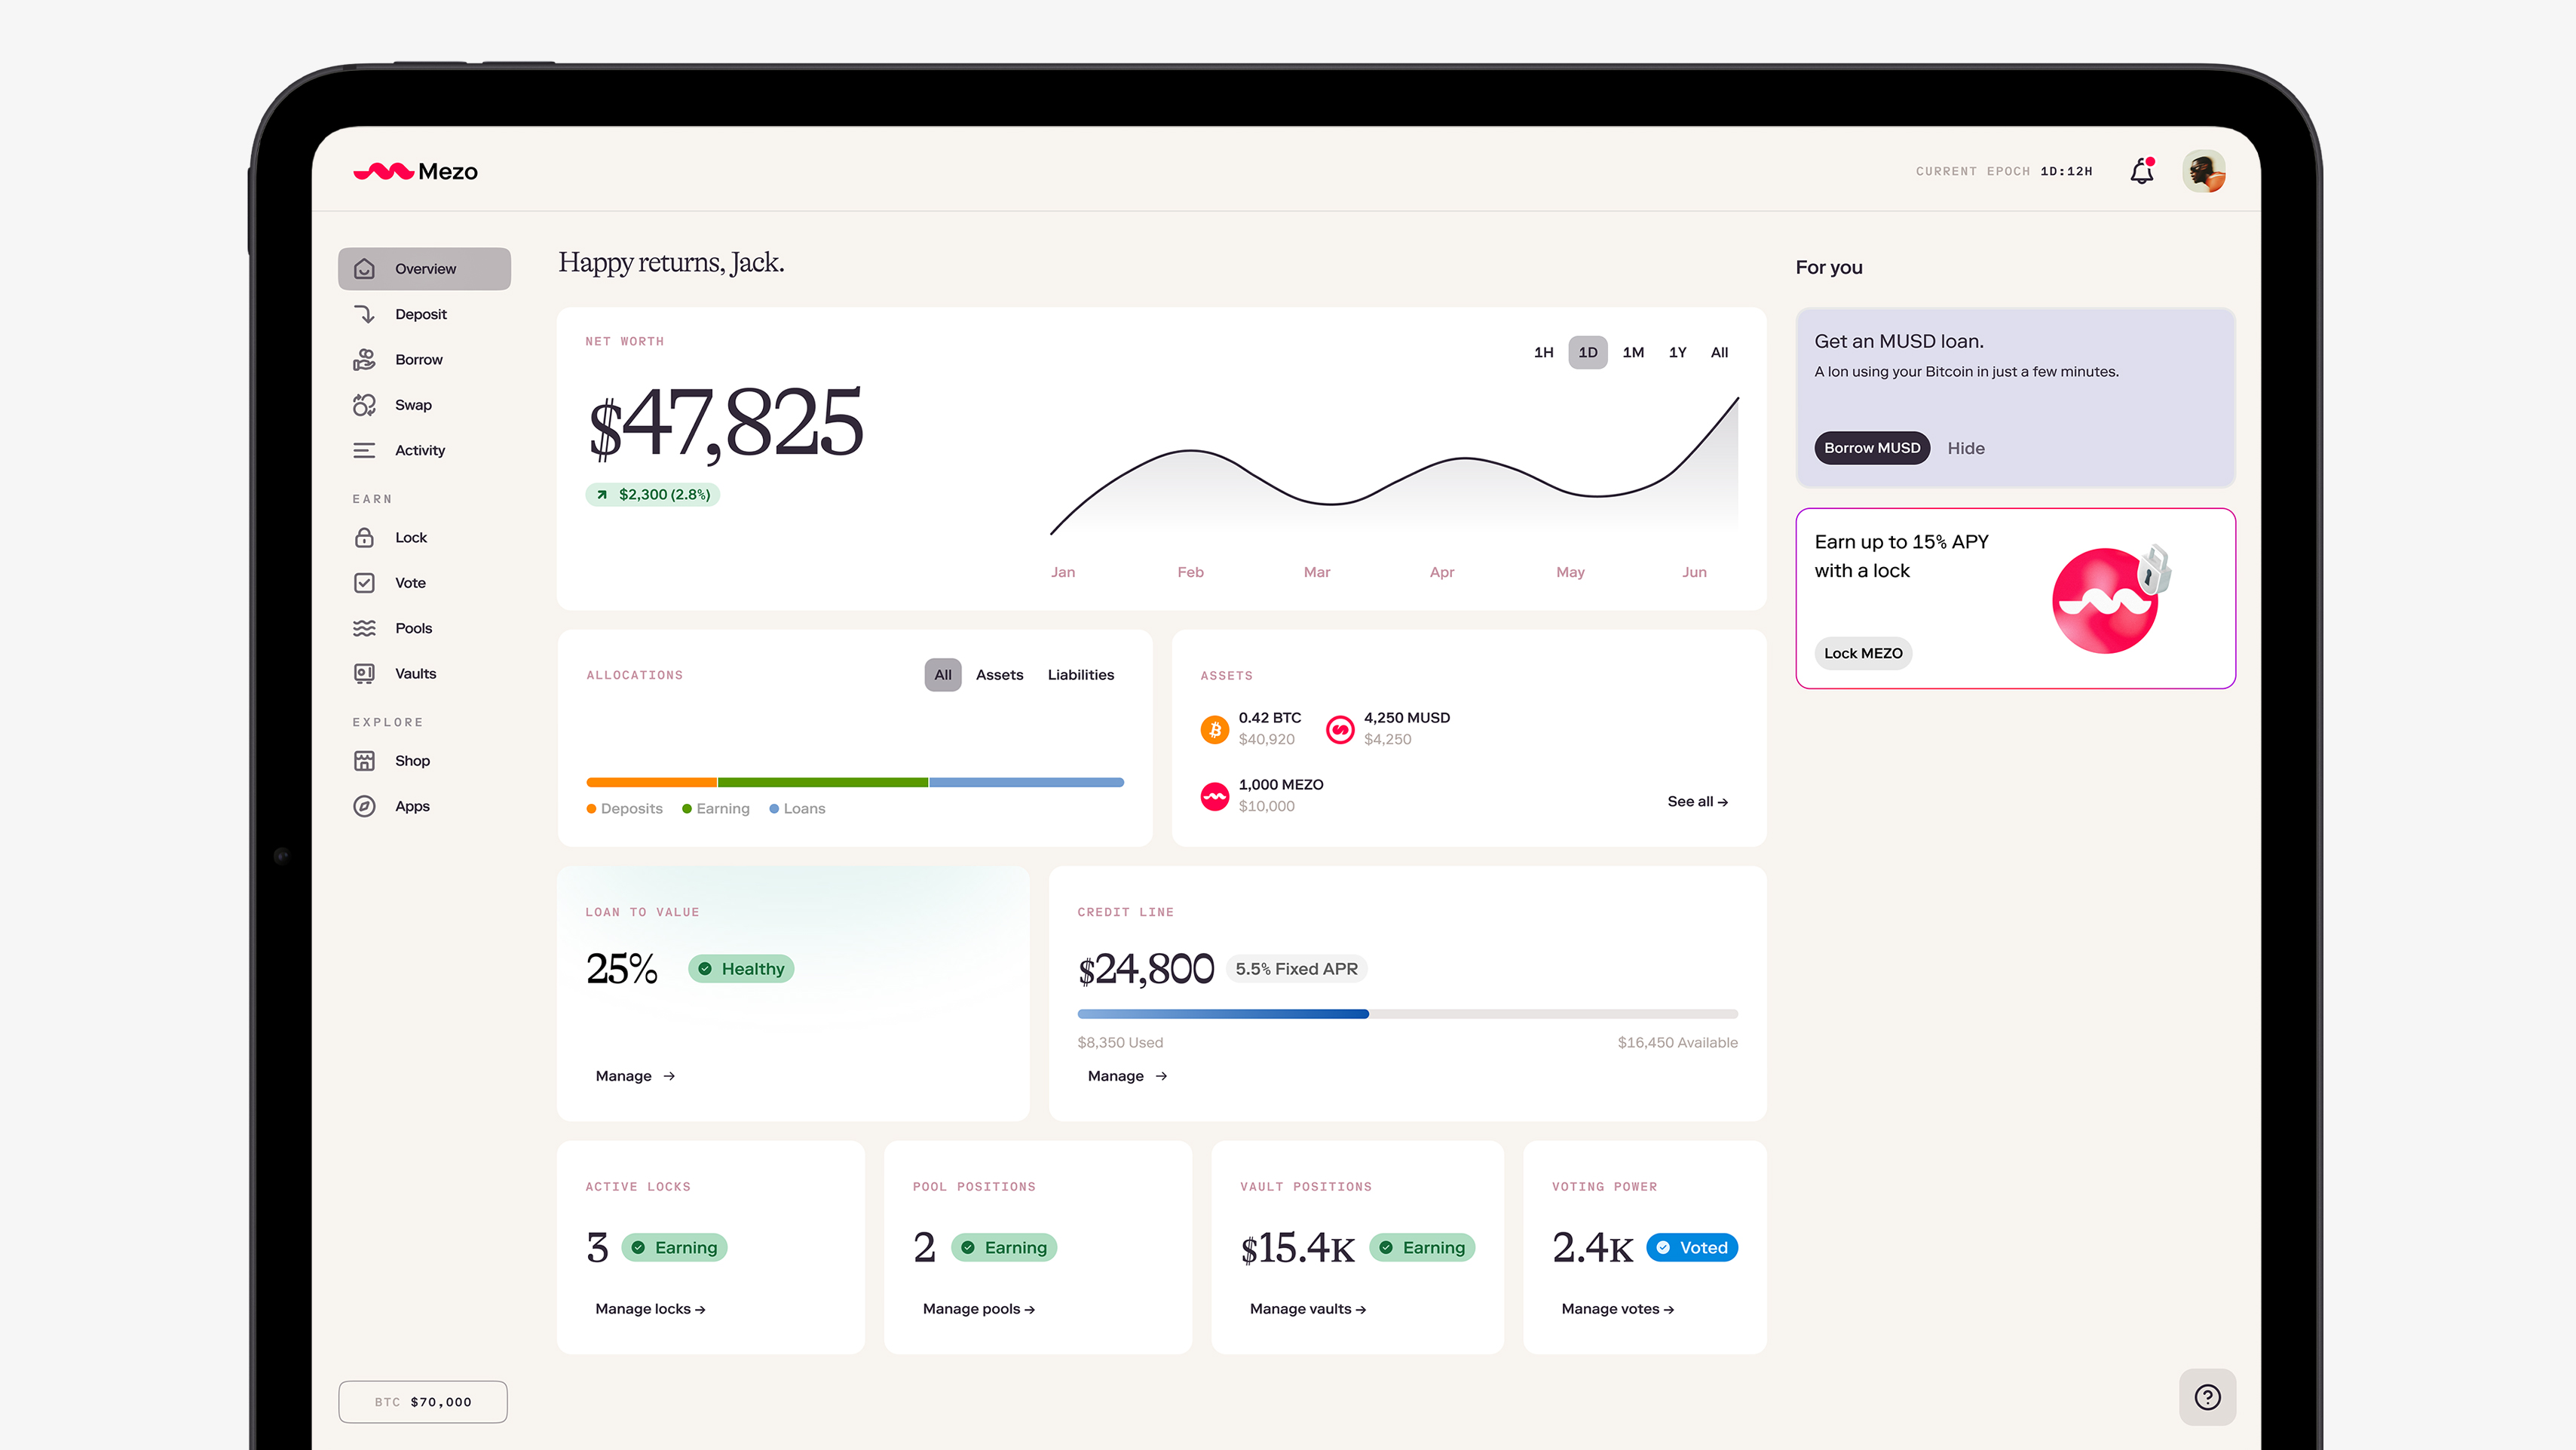Set the chart range to 1Y

(x=1677, y=353)
